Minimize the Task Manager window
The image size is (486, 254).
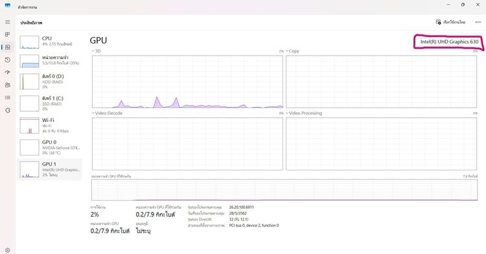point(448,5)
